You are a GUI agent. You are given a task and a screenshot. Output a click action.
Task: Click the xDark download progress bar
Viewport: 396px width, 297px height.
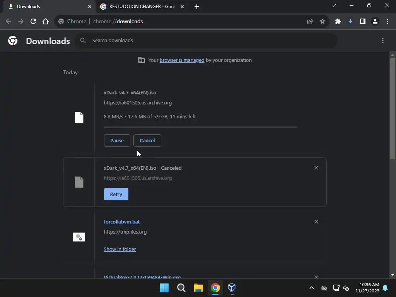pos(201,127)
